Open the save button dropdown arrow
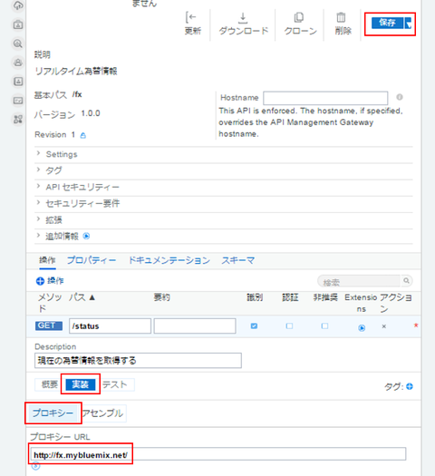This screenshot has width=435, height=476. click(408, 23)
